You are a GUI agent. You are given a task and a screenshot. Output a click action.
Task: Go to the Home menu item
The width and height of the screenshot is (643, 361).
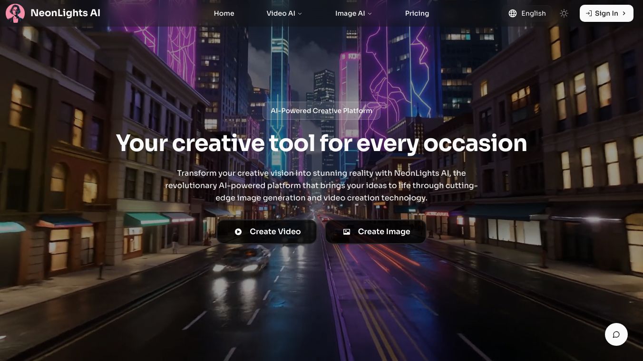pos(224,13)
